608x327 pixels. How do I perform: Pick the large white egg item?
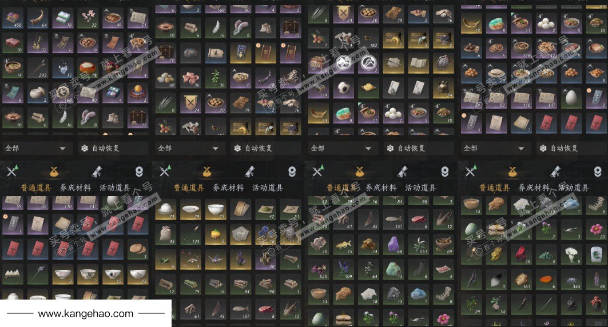(x=571, y=98)
